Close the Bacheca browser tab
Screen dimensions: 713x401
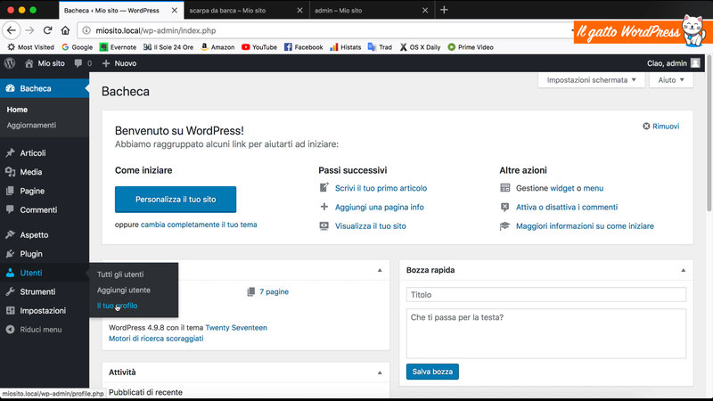pos(174,10)
